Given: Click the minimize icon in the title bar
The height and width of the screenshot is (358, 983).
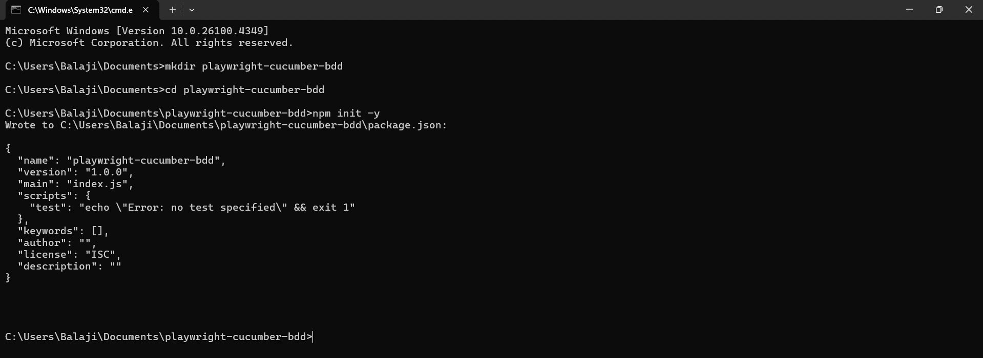Looking at the screenshot, I should (909, 9).
